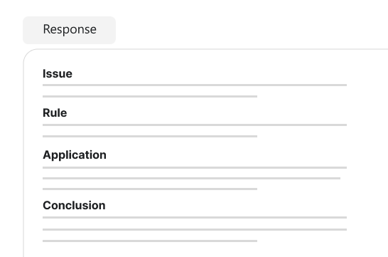Click the left border of the response panel

[x=23, y=160]
